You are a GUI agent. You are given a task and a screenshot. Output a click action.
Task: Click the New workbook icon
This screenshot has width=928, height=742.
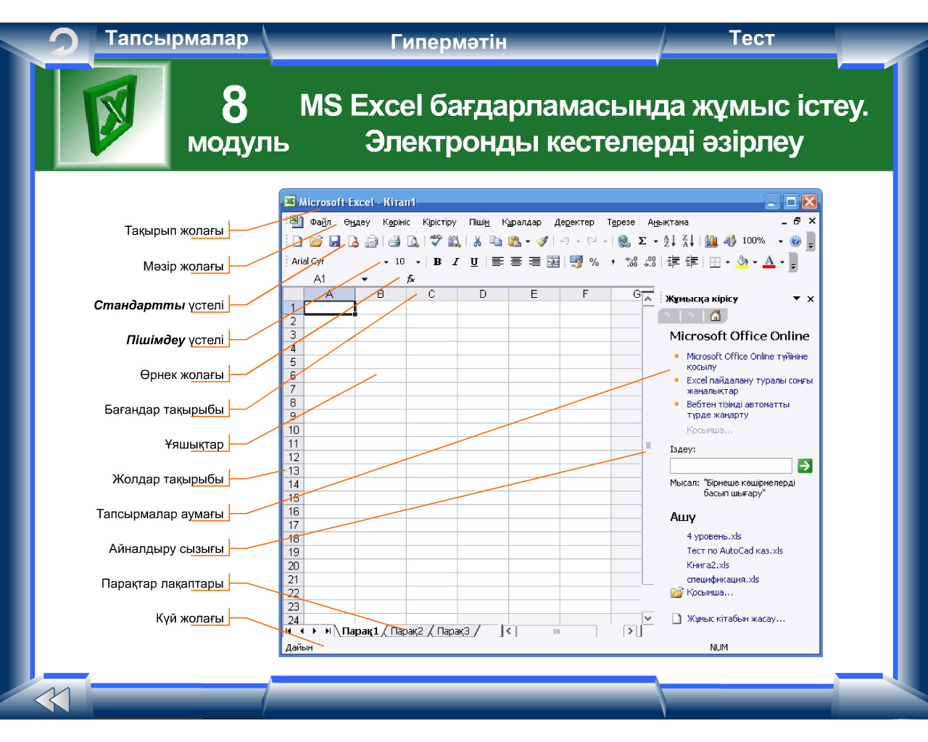(297, 241)
